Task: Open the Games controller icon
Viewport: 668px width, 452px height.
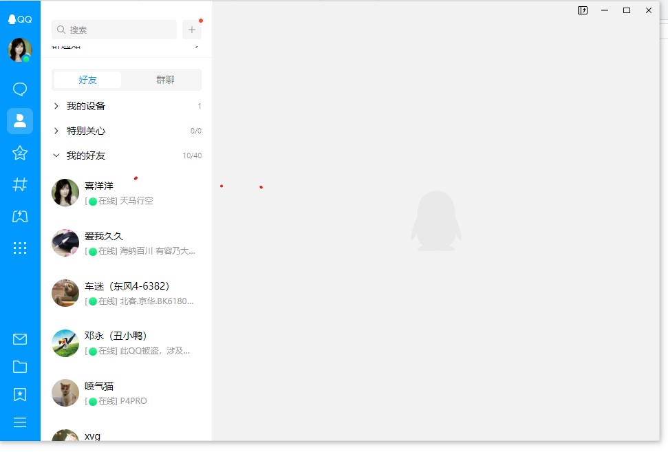Action: pyautogui.click(x=20, y=217)
